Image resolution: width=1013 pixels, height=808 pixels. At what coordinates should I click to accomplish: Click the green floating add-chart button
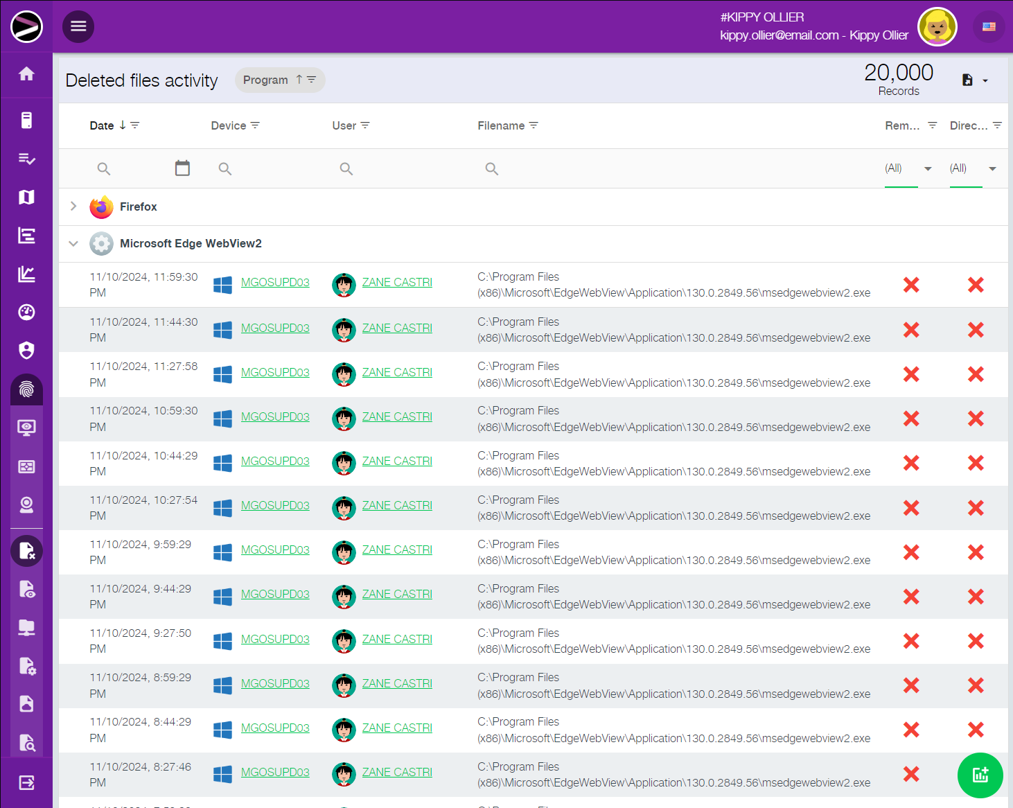tap(980, 775)
